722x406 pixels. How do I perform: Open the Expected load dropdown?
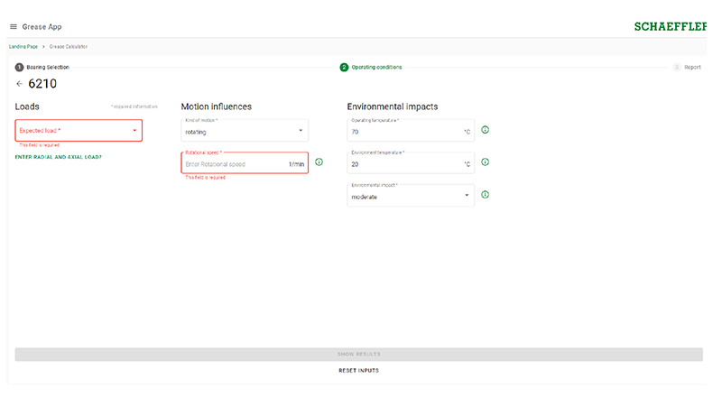[79, 131]
